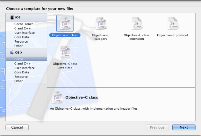Image resolution: width=201 pixels, height=136 pixels.
Task: Select the Objective-C test case class icon
Action: [65, 52]
